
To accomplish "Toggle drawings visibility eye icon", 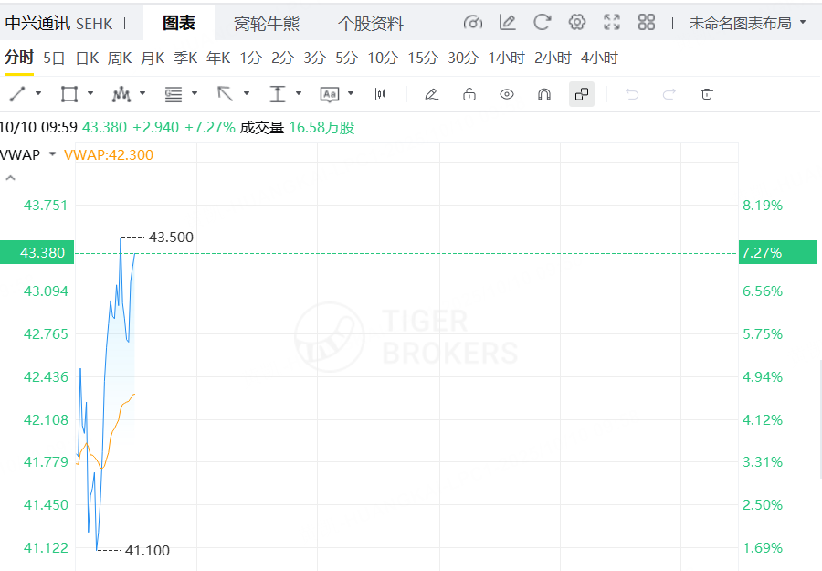I will coord(507,94).
